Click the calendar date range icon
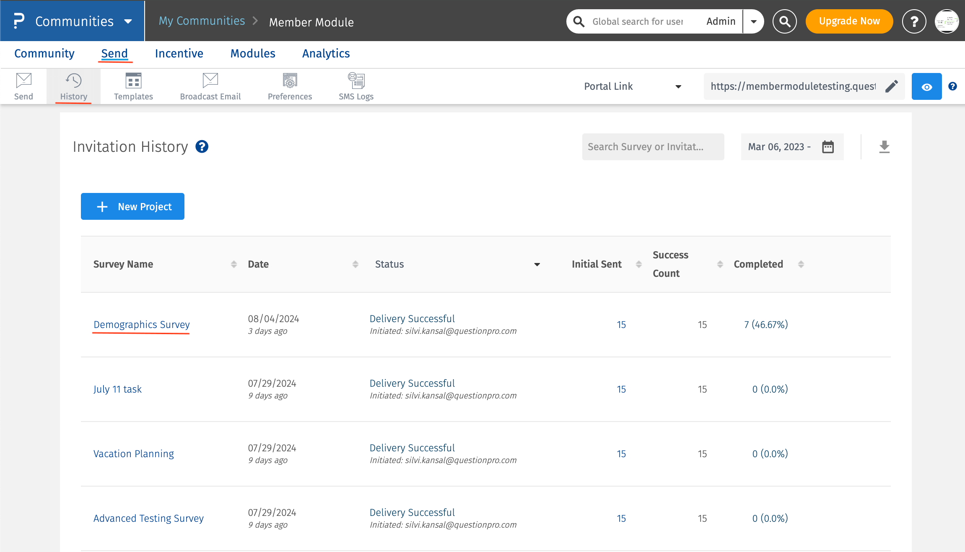The height and width of the screenshot is (552, 965). coord(828,147)
